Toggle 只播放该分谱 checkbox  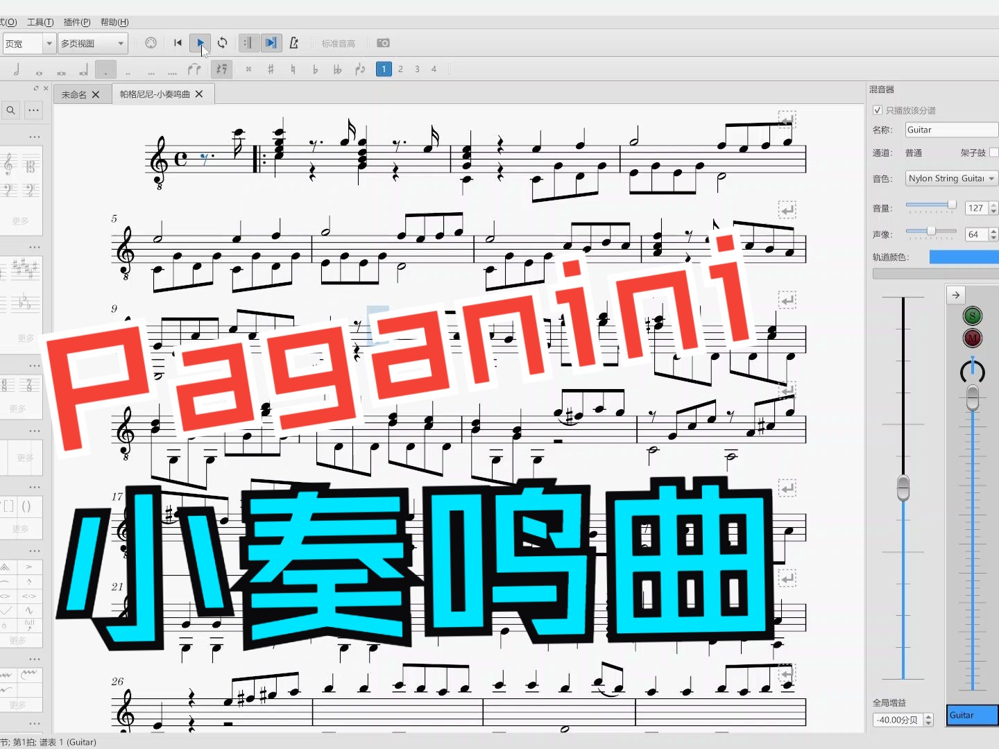click(878, 110)
